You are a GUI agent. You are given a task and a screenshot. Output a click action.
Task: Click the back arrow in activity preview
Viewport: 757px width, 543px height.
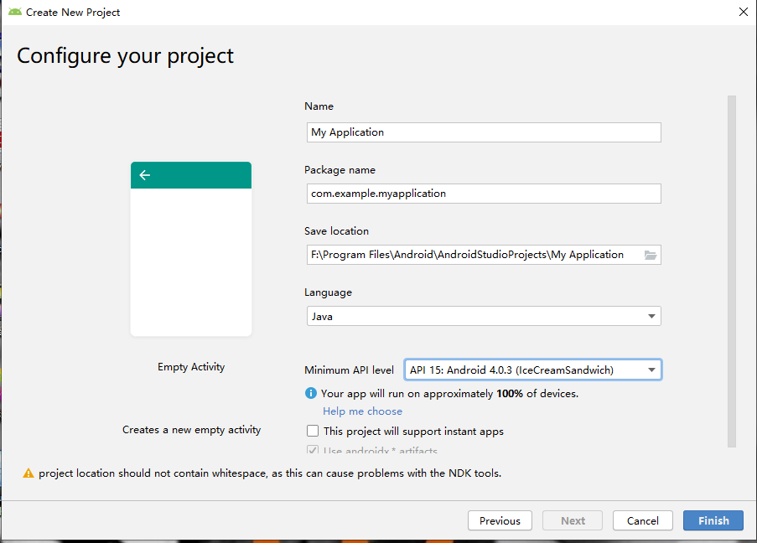click(x=145, y=175)
